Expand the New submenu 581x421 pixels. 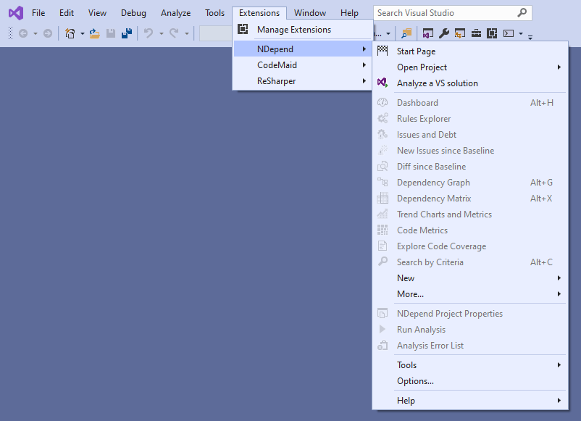[x=470, y=278]
